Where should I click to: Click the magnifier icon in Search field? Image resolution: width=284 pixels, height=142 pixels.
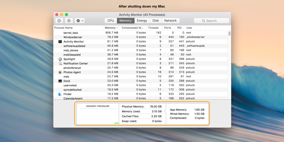204,21
